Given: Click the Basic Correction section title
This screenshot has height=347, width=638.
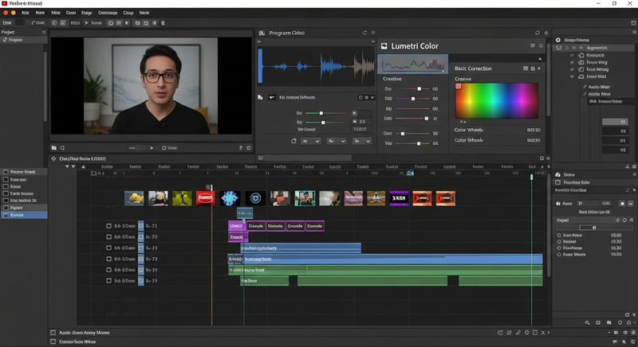Looking at the screenshot, I should (x=473, y=68).
